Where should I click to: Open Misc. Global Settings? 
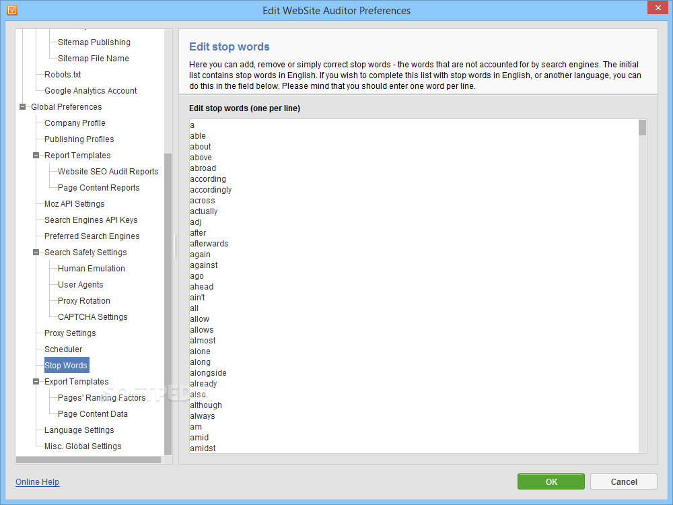click(83, 446)
